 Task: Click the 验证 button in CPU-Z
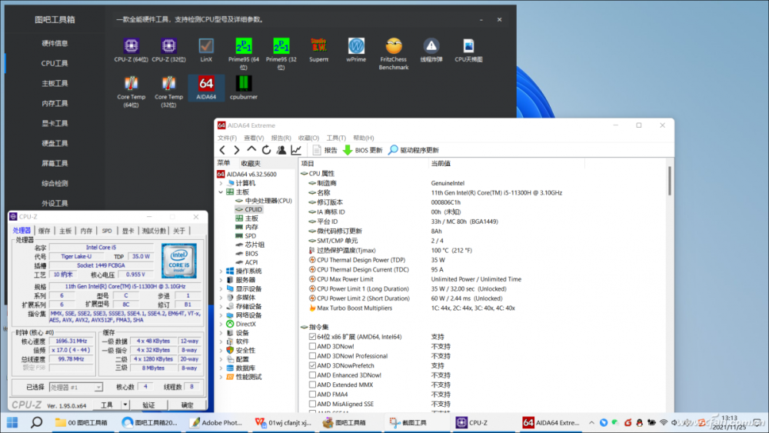148,405
